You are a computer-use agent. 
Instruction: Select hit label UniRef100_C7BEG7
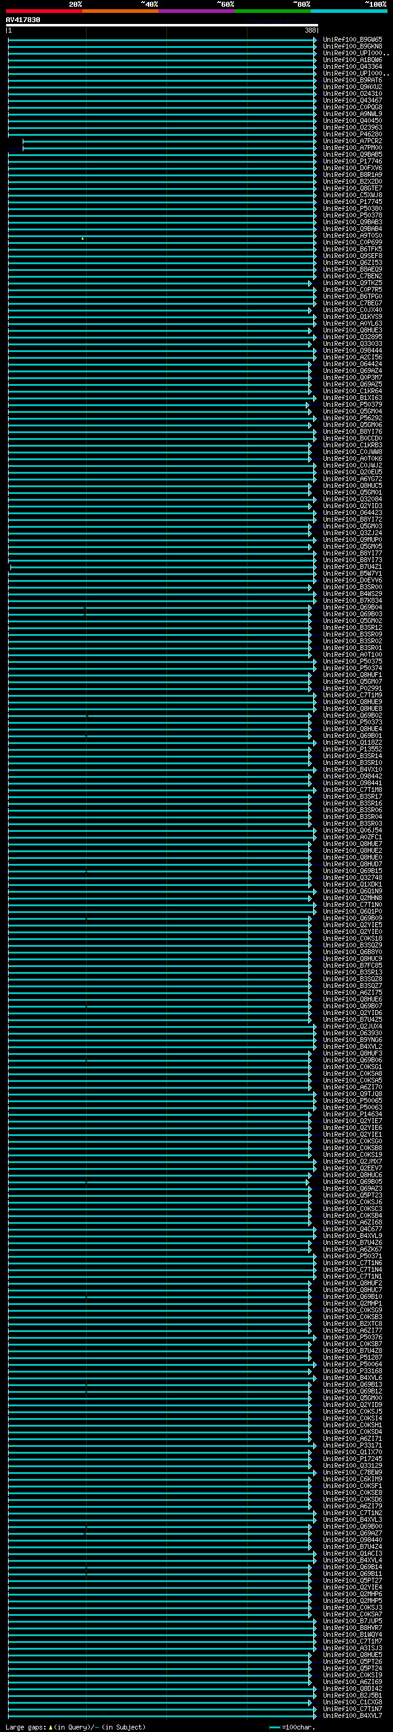tap(352, 304)
